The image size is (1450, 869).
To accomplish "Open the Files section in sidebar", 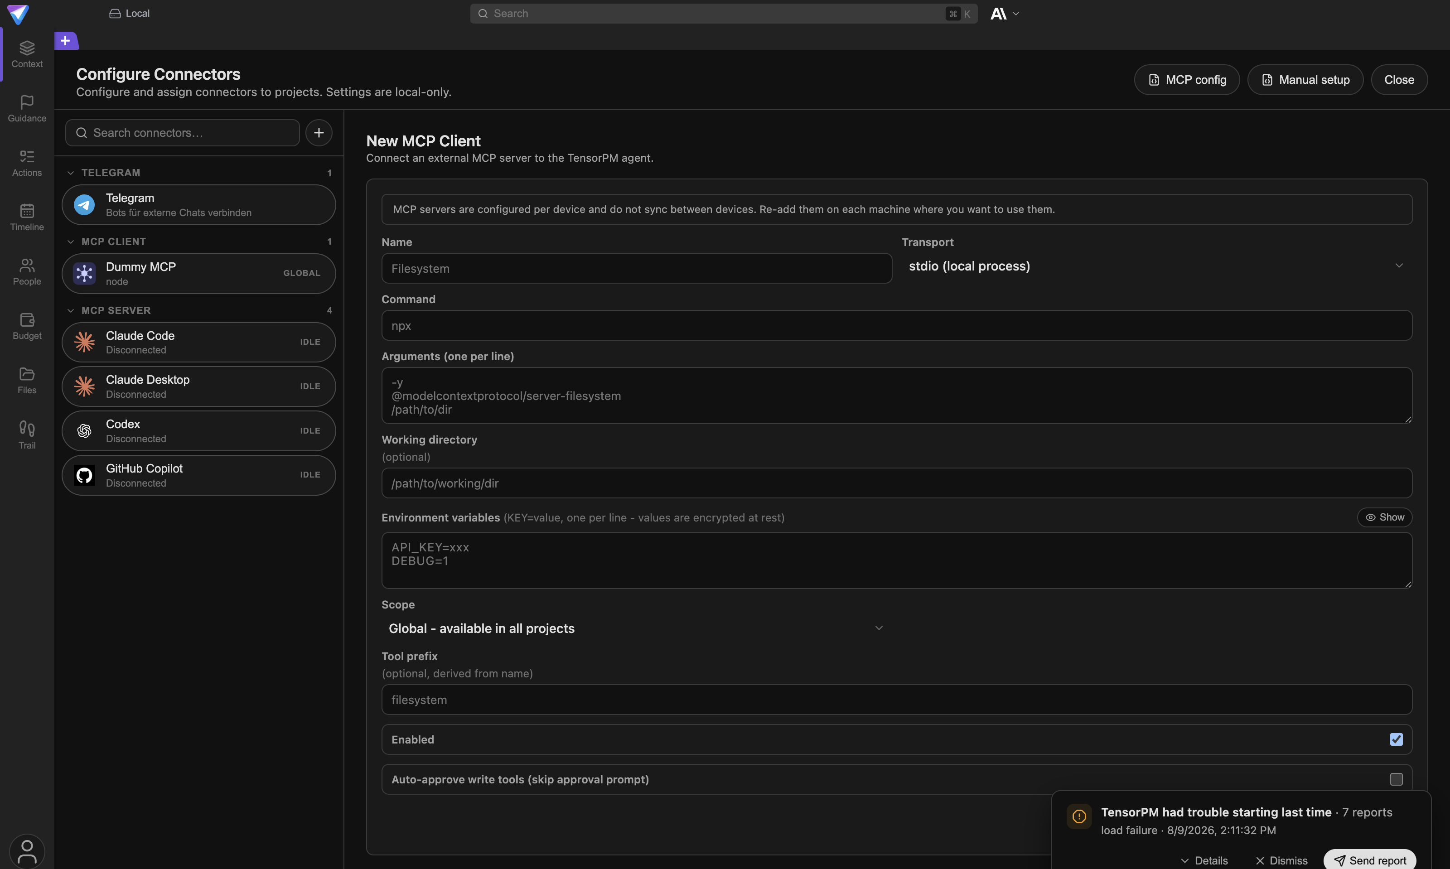I will click(27, 381).
